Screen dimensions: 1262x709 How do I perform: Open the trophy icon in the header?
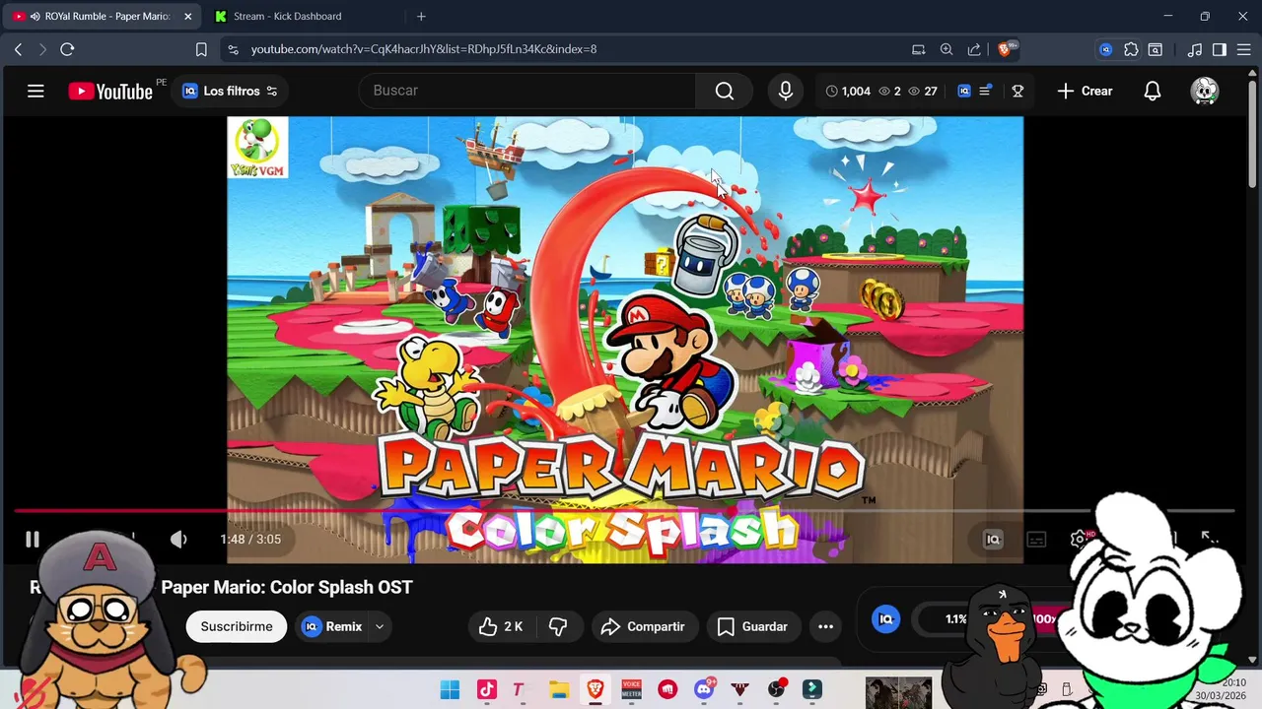tap(1017, 91)
